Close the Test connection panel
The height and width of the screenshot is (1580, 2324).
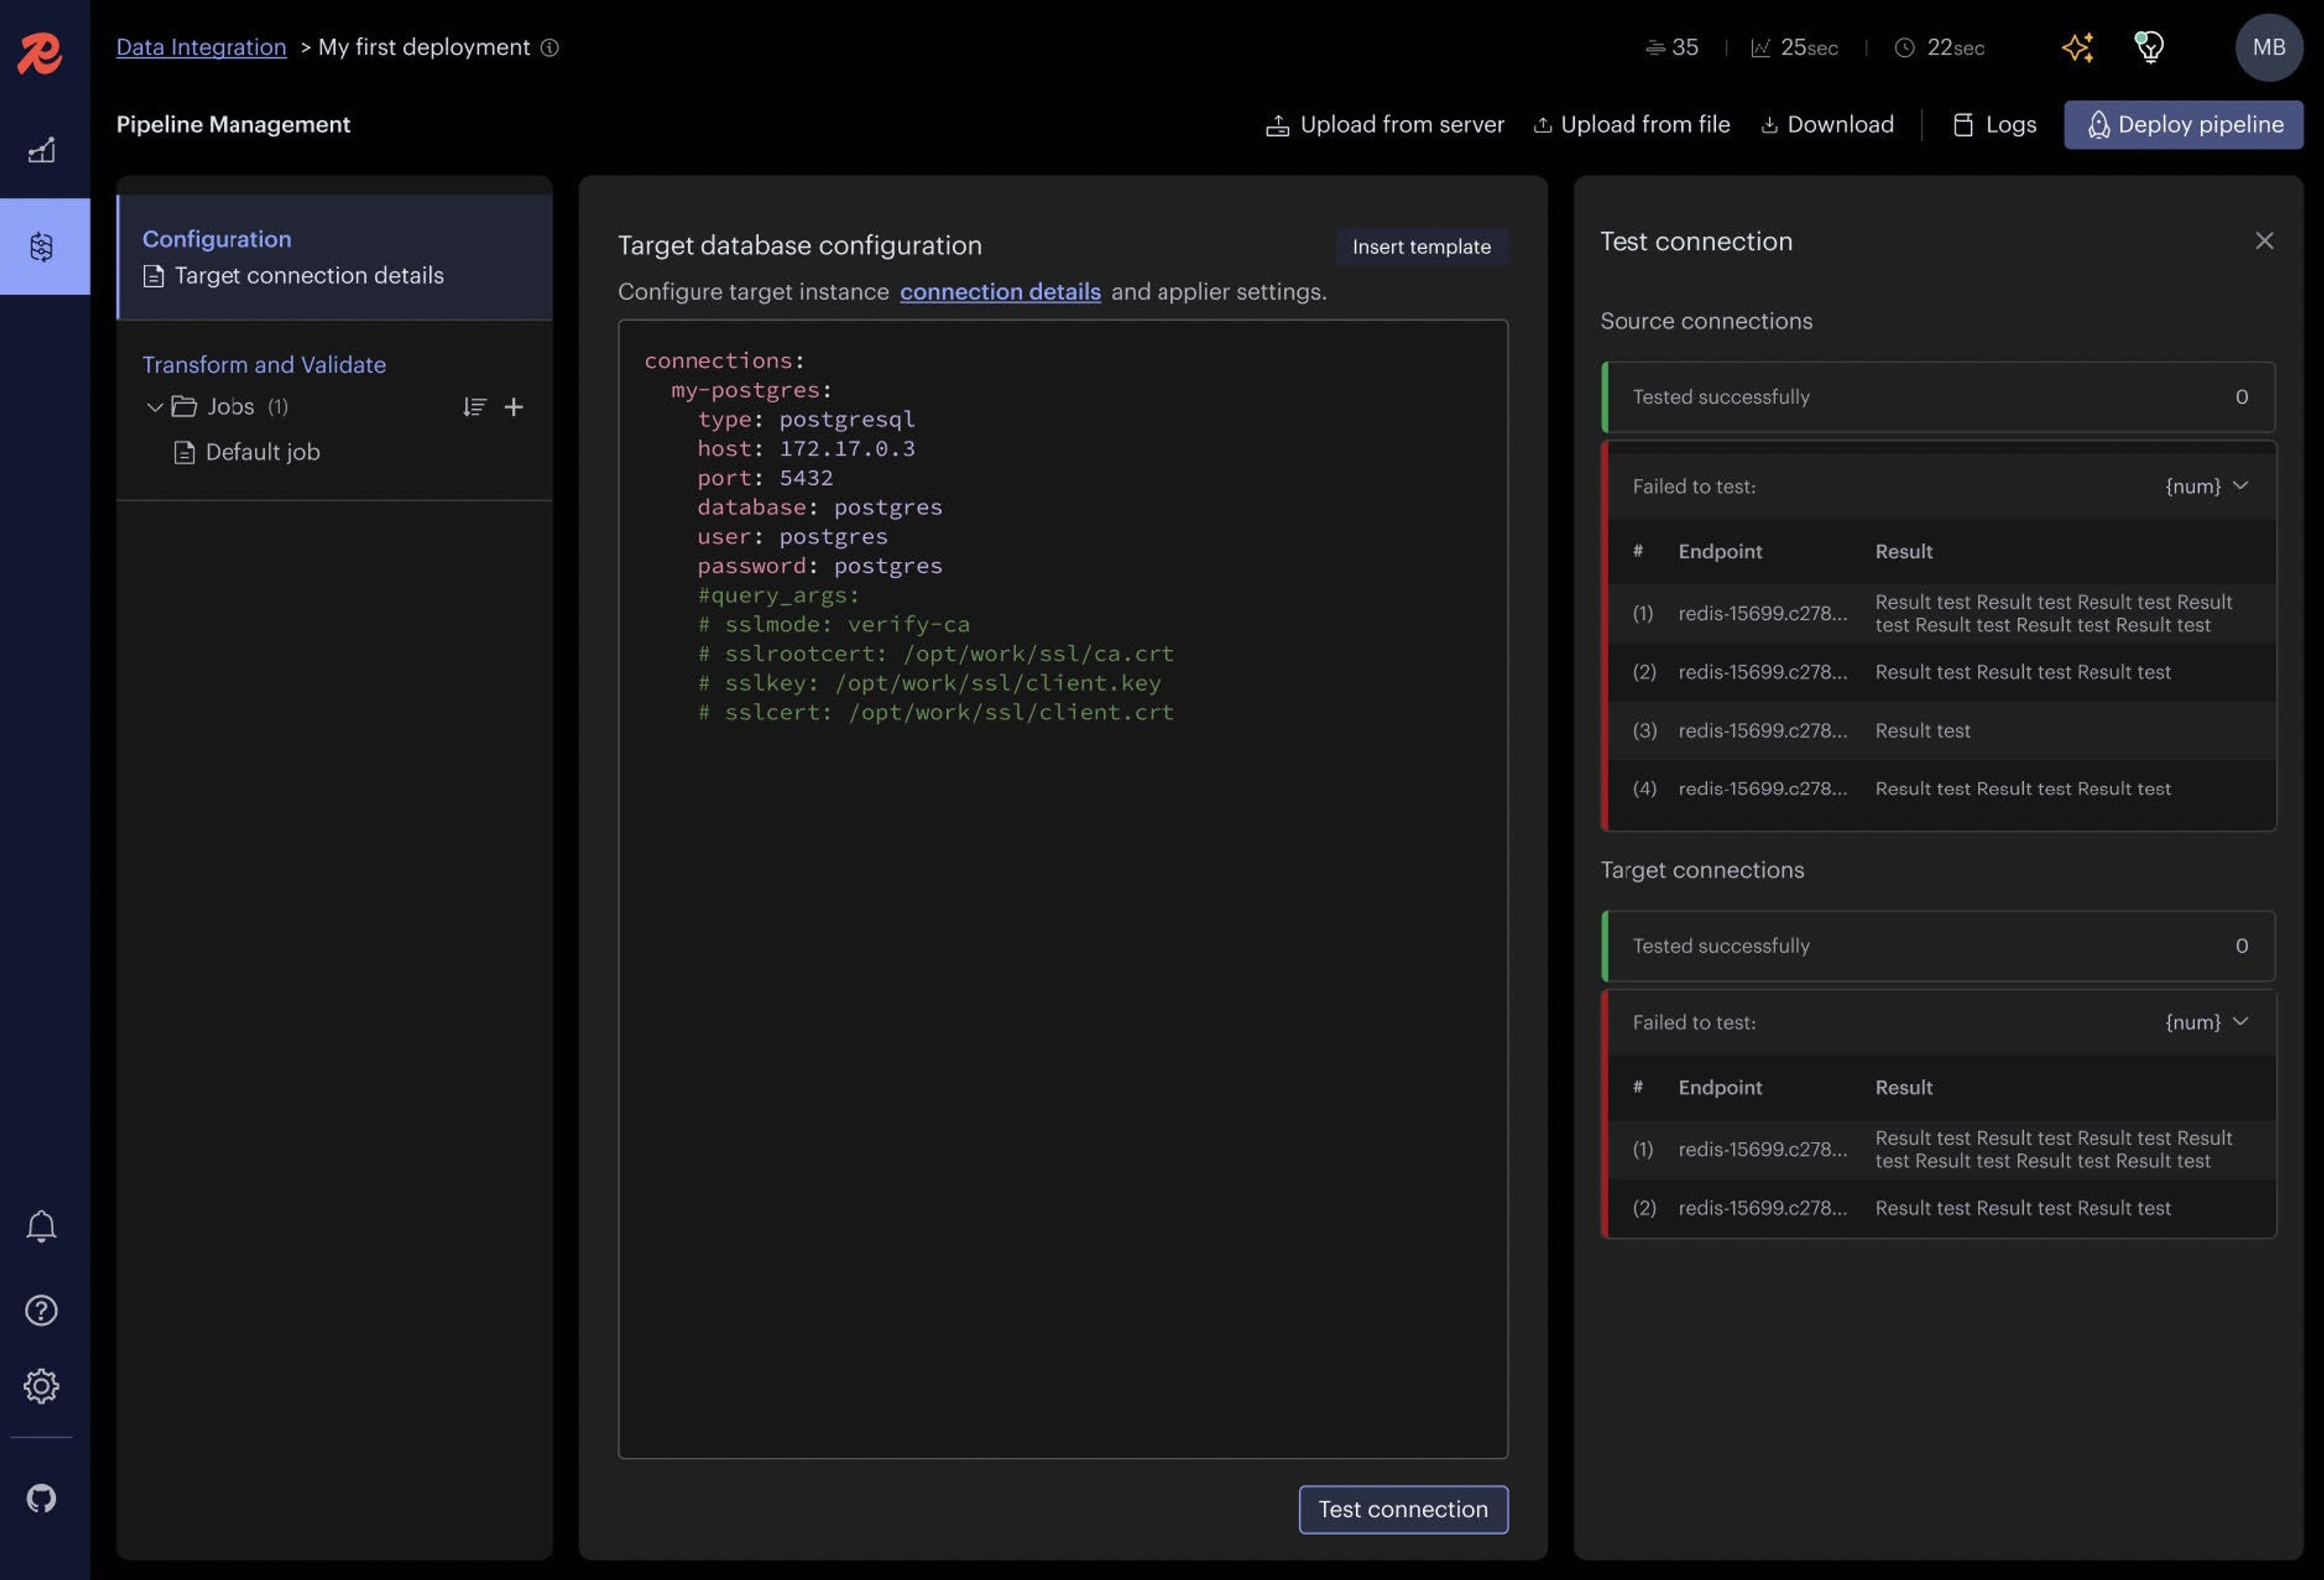click(x=2264, y=241)
